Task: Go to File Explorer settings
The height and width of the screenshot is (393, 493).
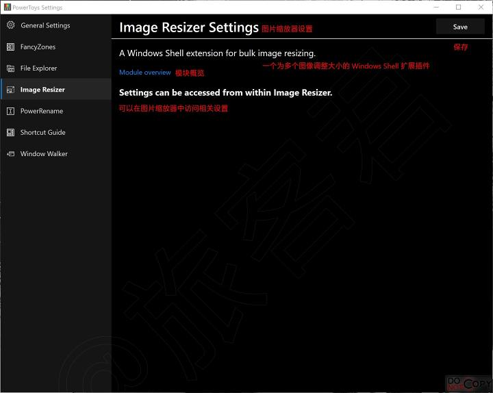Action: (x=39, y=68)
